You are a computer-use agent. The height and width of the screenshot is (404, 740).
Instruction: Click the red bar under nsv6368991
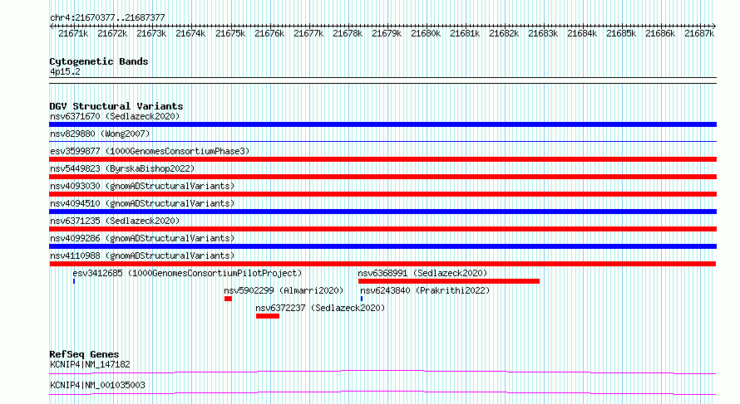(x=449, y=281)
